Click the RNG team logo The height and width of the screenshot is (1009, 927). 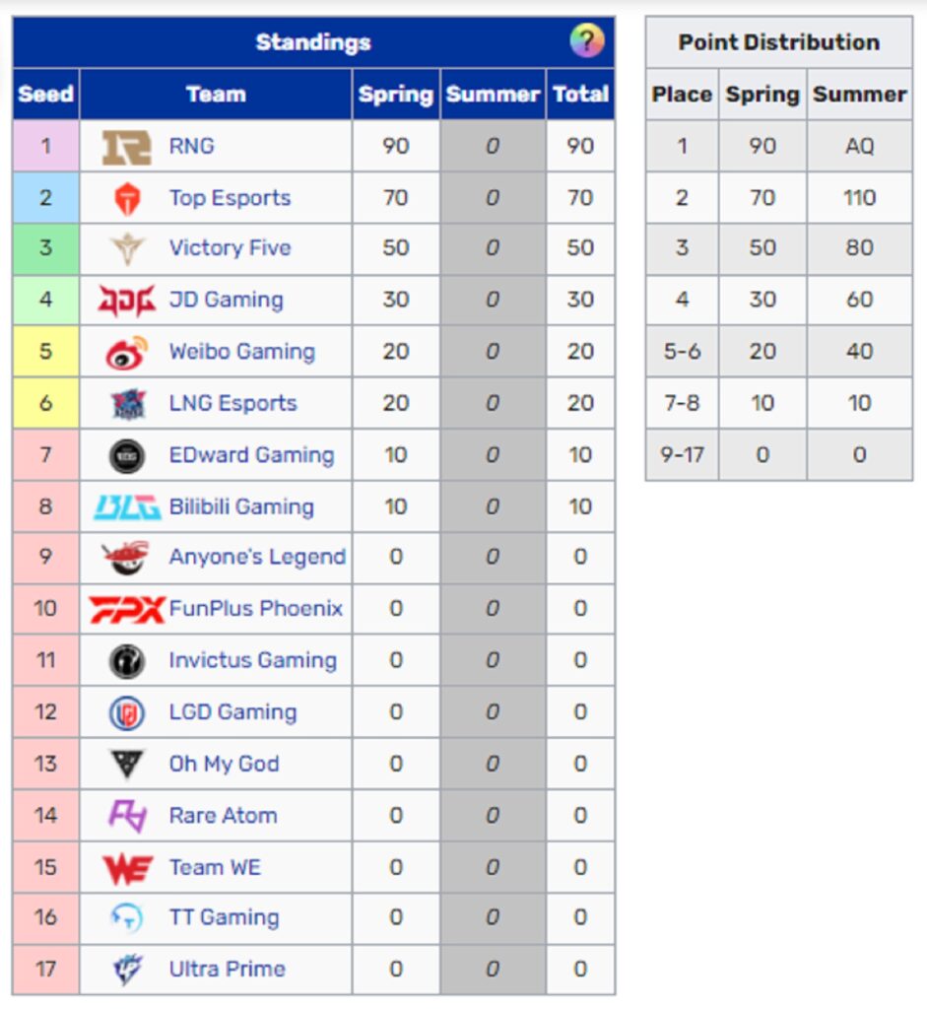(127, 147)
